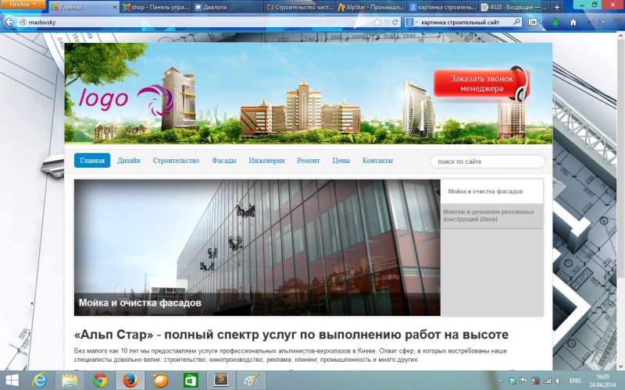Close the Главная tab

[x=115, y=7]
